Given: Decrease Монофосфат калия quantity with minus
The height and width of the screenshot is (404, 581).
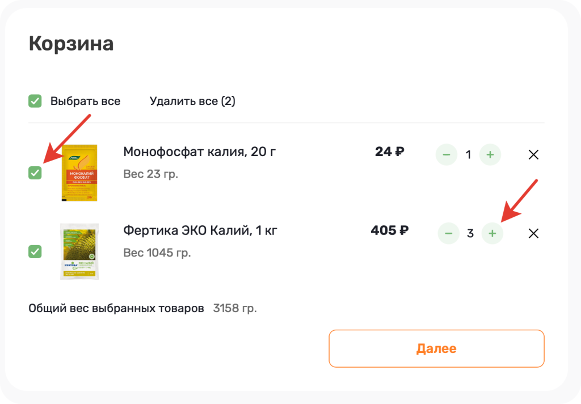Looking at the screenshot, I should click(x=447, y=154).
